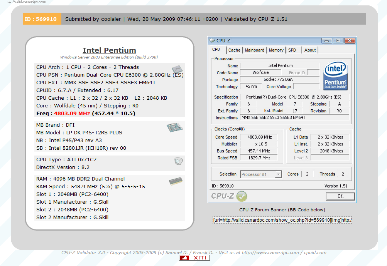Click the Version 1.51 label in CPU-Z

coord(336,186)
